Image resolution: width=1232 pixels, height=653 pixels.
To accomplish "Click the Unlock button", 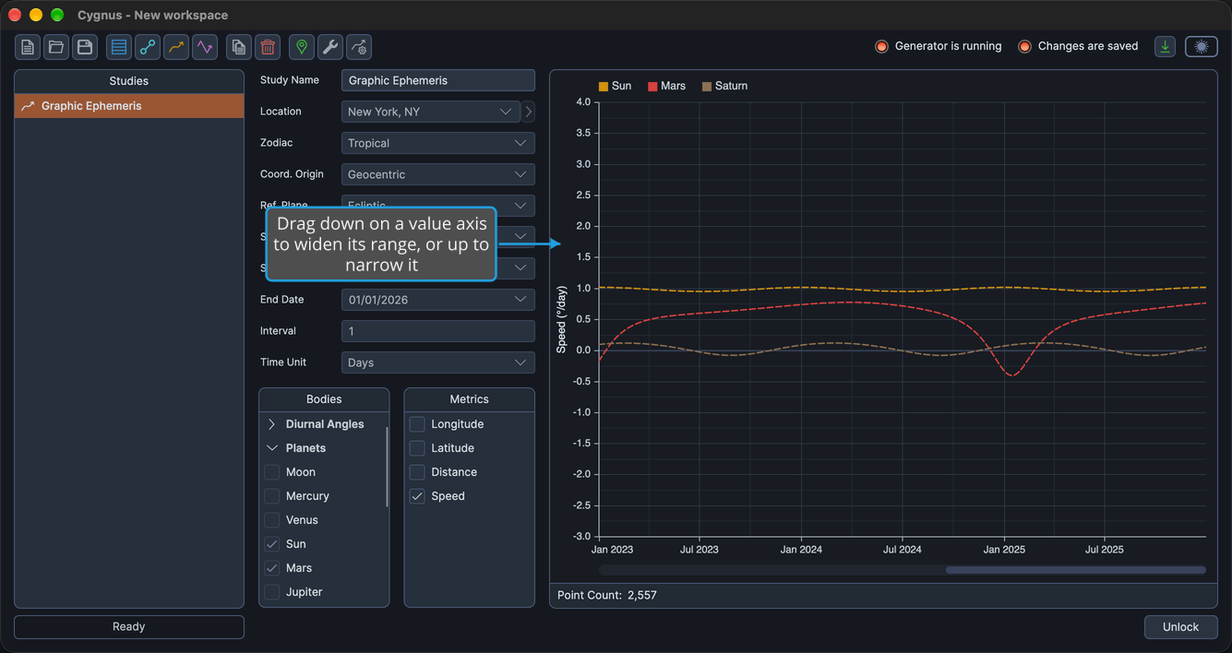I will tap(1181, 627).
